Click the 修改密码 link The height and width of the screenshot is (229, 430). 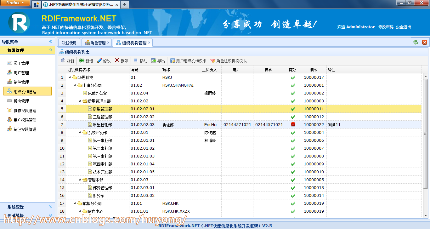coord(386,27)
